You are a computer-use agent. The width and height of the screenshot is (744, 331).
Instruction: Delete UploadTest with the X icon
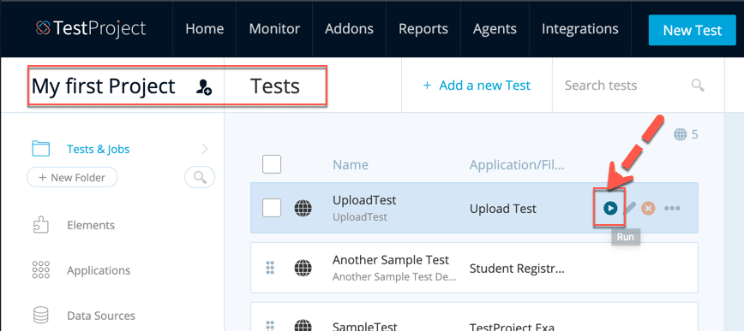click(x=648, y=208)
